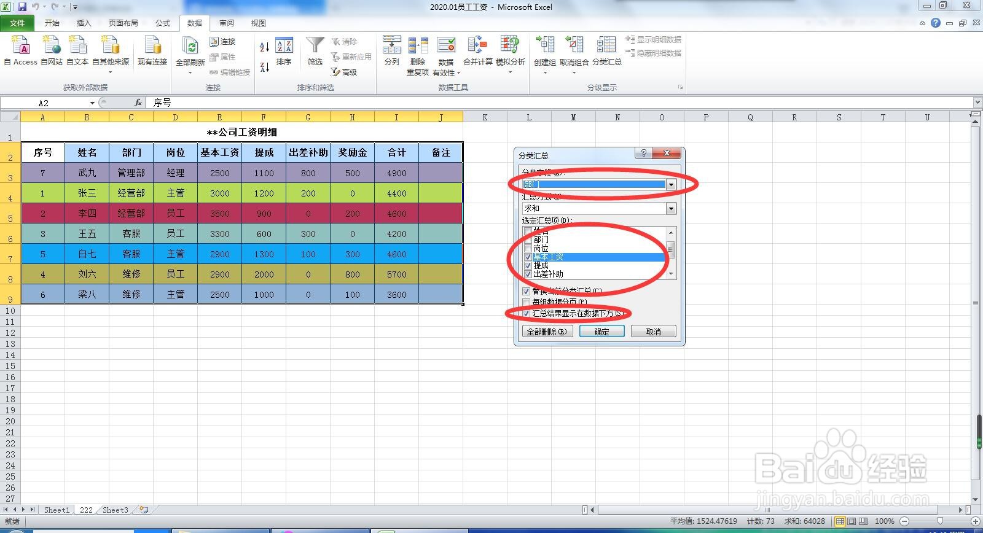Click the Save icon in quick access toolbar

[x=22, y=7]
